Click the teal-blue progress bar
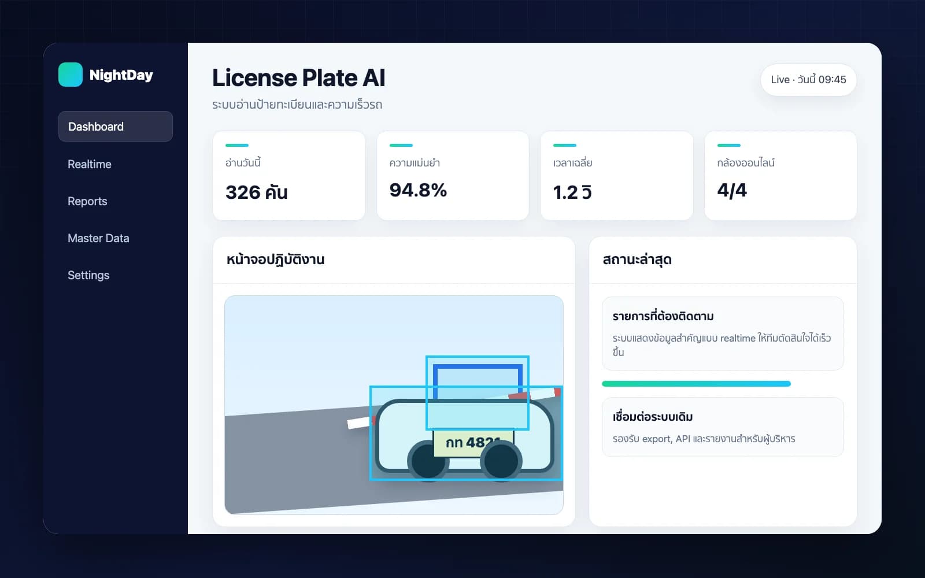The height and width of the screenshot is (578, 925). (x=696, y=384)
